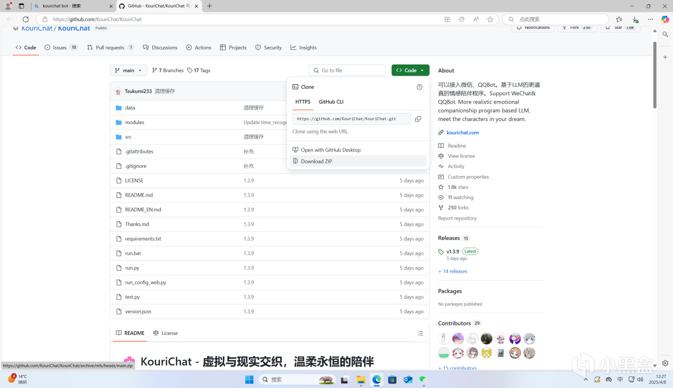
Task: Open the Read aloud icon in address bar
Action: 476,19
